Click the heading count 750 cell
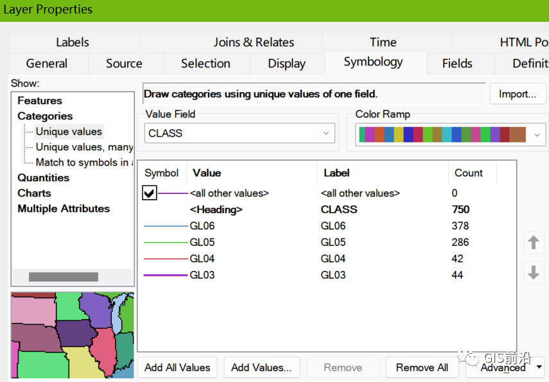 click(x=460, y=209)
